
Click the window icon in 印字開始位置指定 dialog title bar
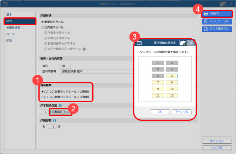click(x=139, y=43)
